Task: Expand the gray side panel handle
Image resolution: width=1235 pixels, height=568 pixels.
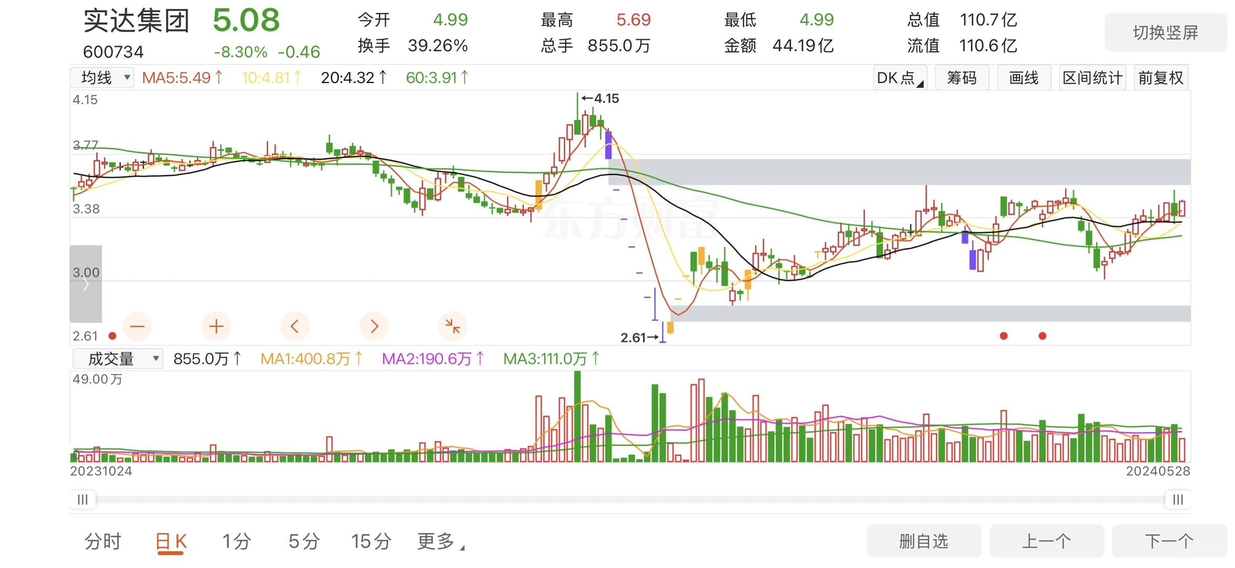Action: pos(86,284)
